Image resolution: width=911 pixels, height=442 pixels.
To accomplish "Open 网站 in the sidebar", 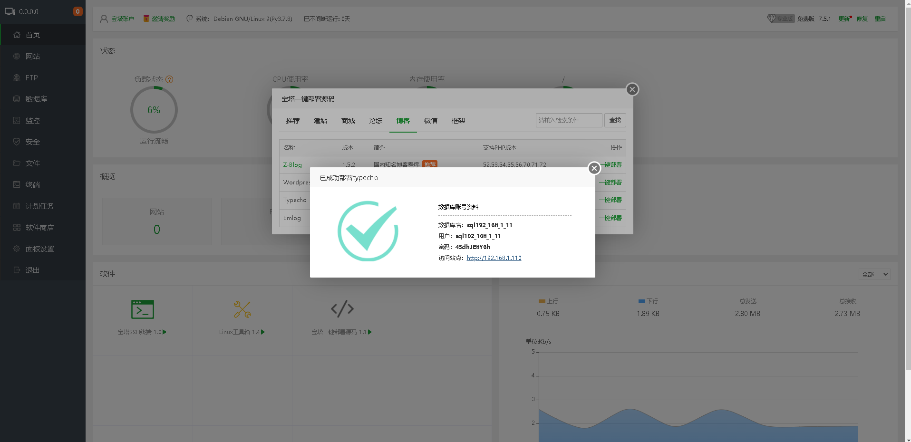I will click(43, 56).
